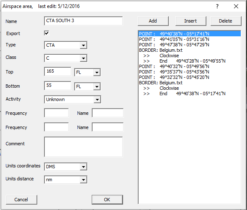Click the Top value field 165
The image size is (247, 210).
[x=57, y=71]
